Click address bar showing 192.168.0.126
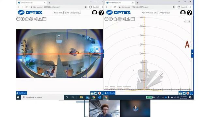This screenshot has height=117, width=209. [58, 7]
